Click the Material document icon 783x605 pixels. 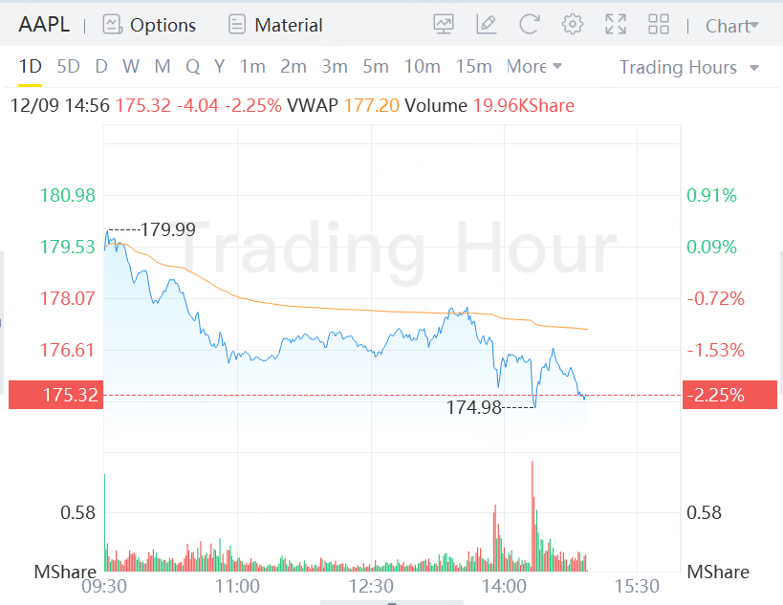point(237,25)
